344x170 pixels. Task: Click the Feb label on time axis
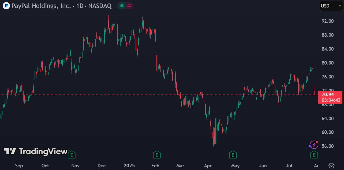click(x=155, y=166)
